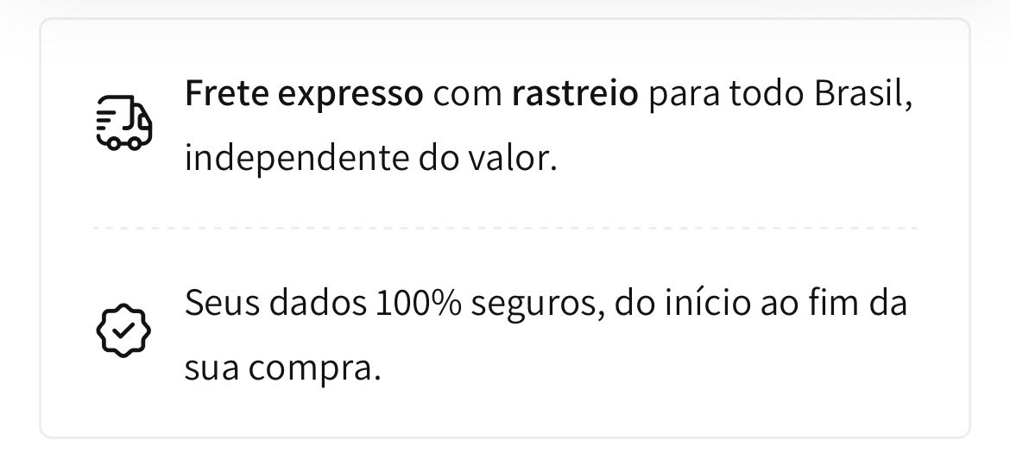Click the 'independente do valor.' line
This screenshot has width=1010, height=459.
pos(370,159)
